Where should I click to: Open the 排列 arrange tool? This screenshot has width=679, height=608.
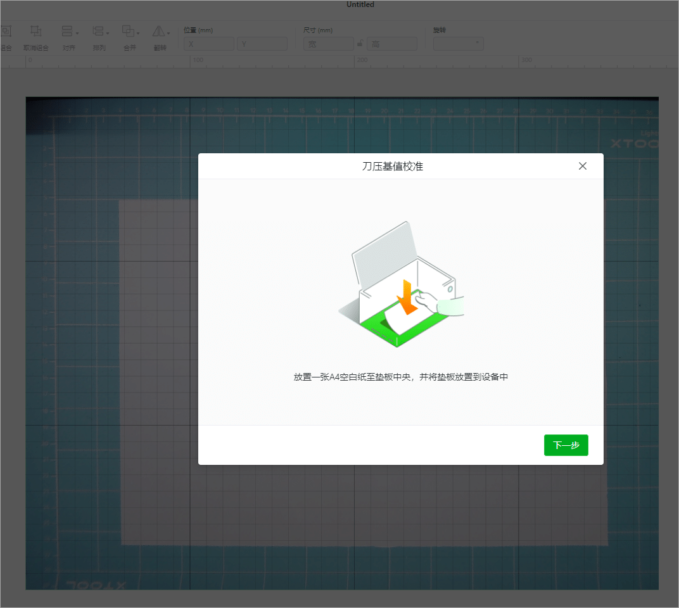pyautogui.click(x=98, y=32)
